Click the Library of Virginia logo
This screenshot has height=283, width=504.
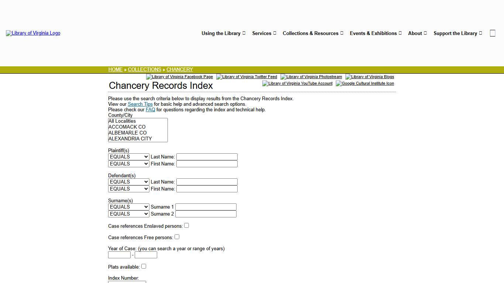click(33, 33)
